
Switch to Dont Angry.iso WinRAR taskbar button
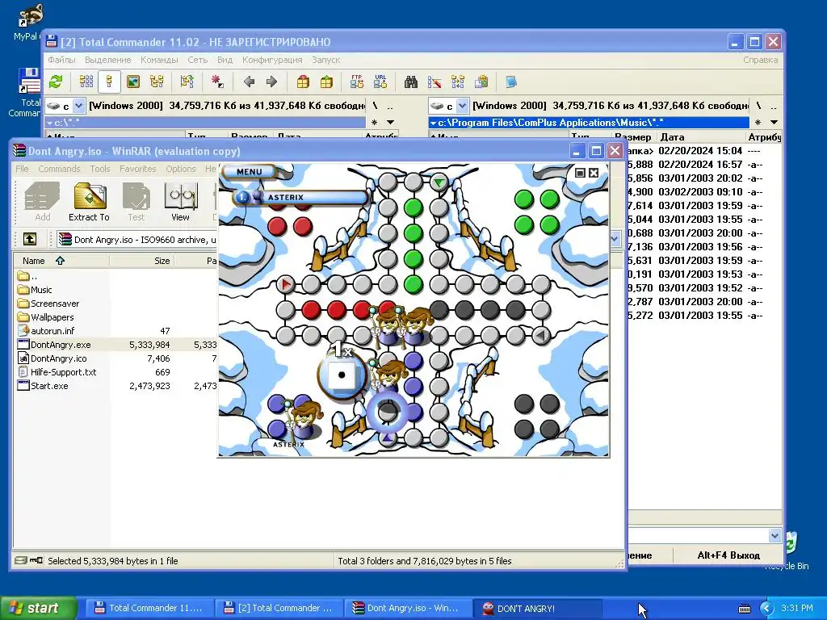click(x=408, y=608)
